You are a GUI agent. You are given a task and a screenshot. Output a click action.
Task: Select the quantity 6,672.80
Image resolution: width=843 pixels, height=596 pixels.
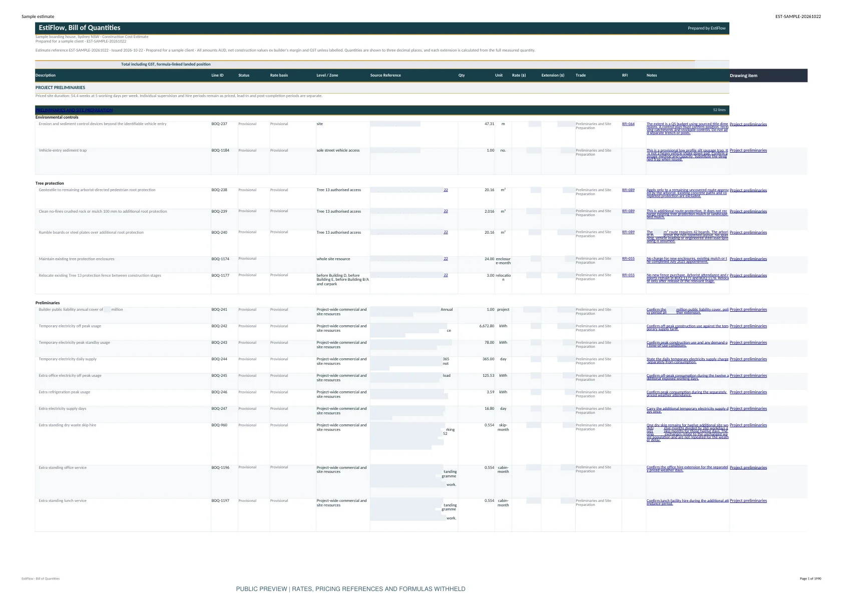pos(487,326)
